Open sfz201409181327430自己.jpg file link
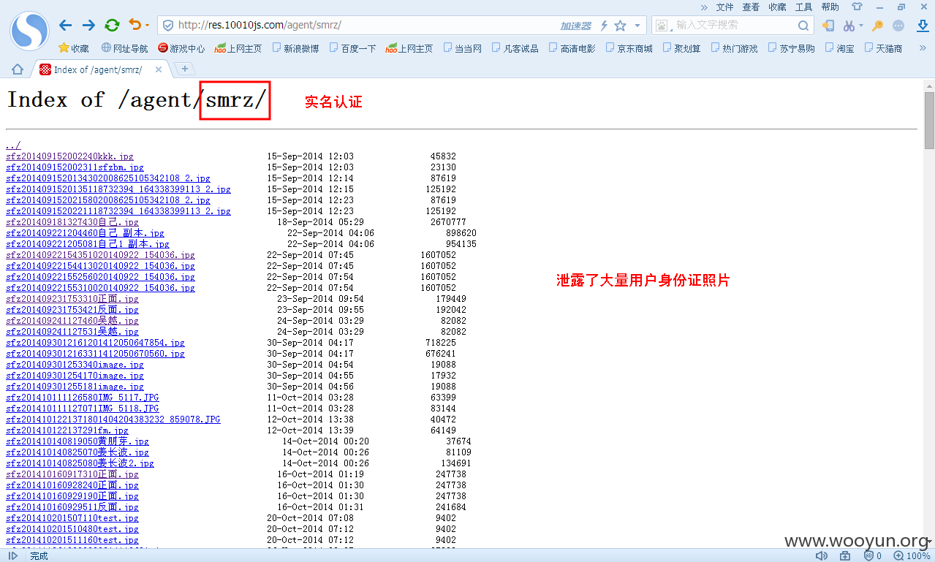The height and width of the screenshot is (562, 935). pyautogui.click(x=72, y=222)
